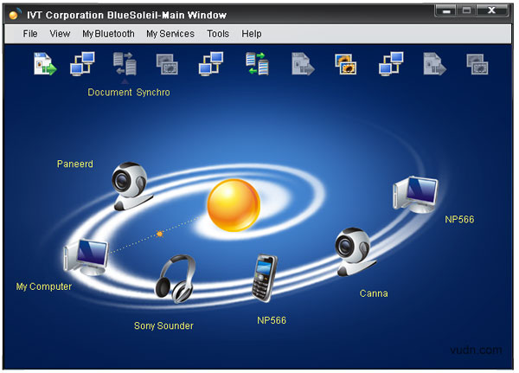The width and height of the screenshot is (519, 373).
Task: Click the 'Paneerd' device label
Action: click(75, 164)
